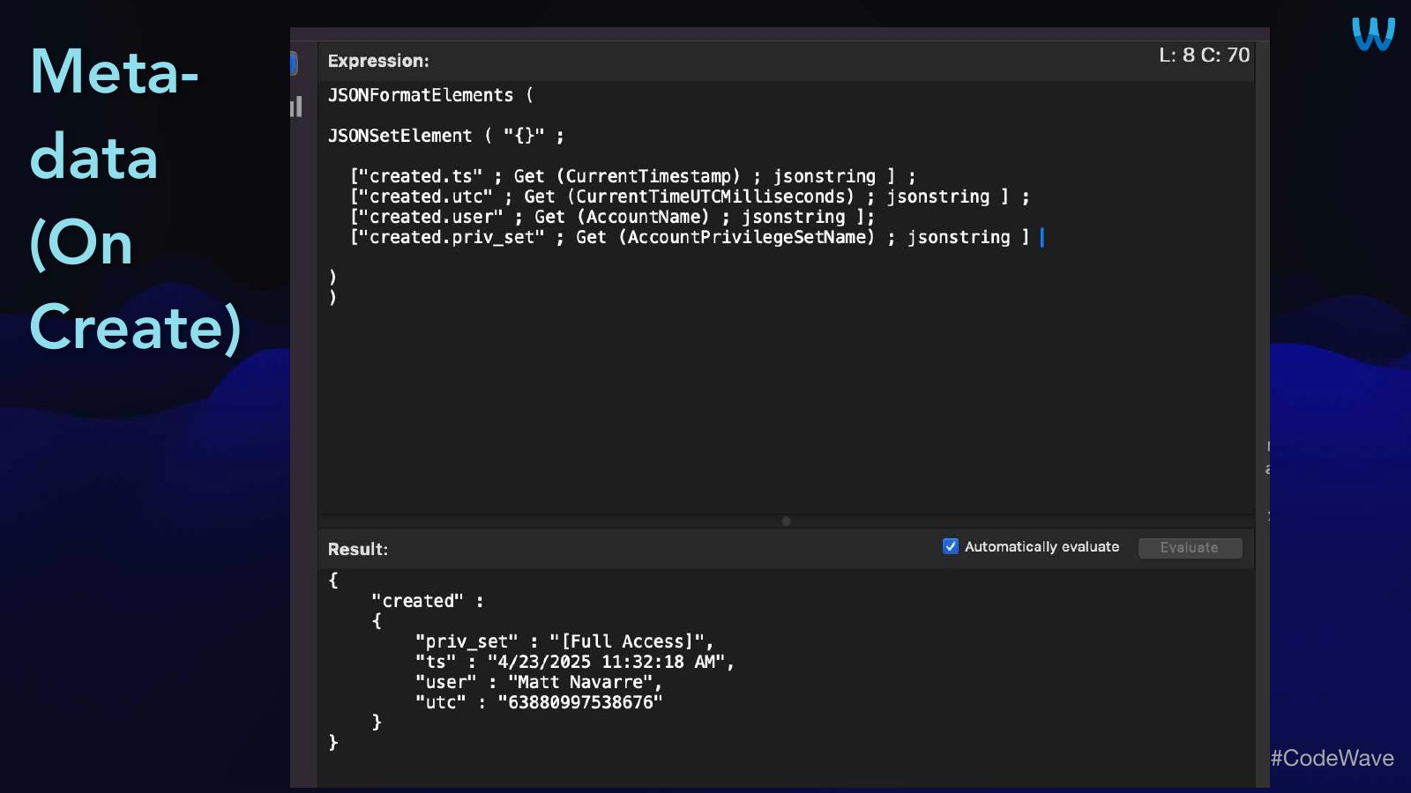Click CurrentTimeUTCMilliseconds in the expression
This screenshot has width=1411, height=793.
point(711,196)
